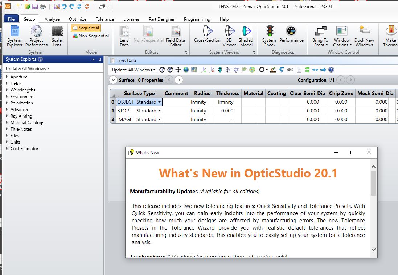Open the File menu
This screenshot has height=275, width=398.
[11, 19]
